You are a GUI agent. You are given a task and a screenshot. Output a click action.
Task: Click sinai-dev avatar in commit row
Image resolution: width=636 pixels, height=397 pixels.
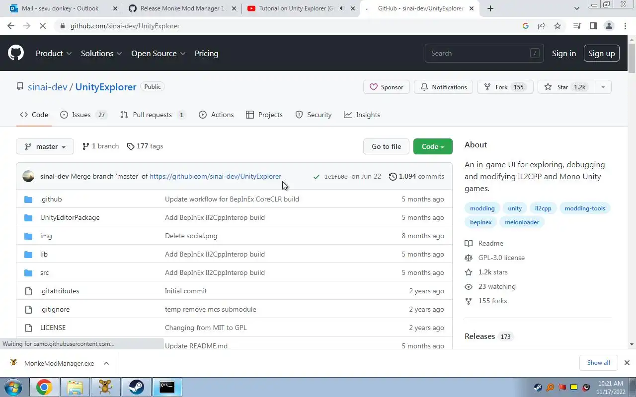click(28, 176)
